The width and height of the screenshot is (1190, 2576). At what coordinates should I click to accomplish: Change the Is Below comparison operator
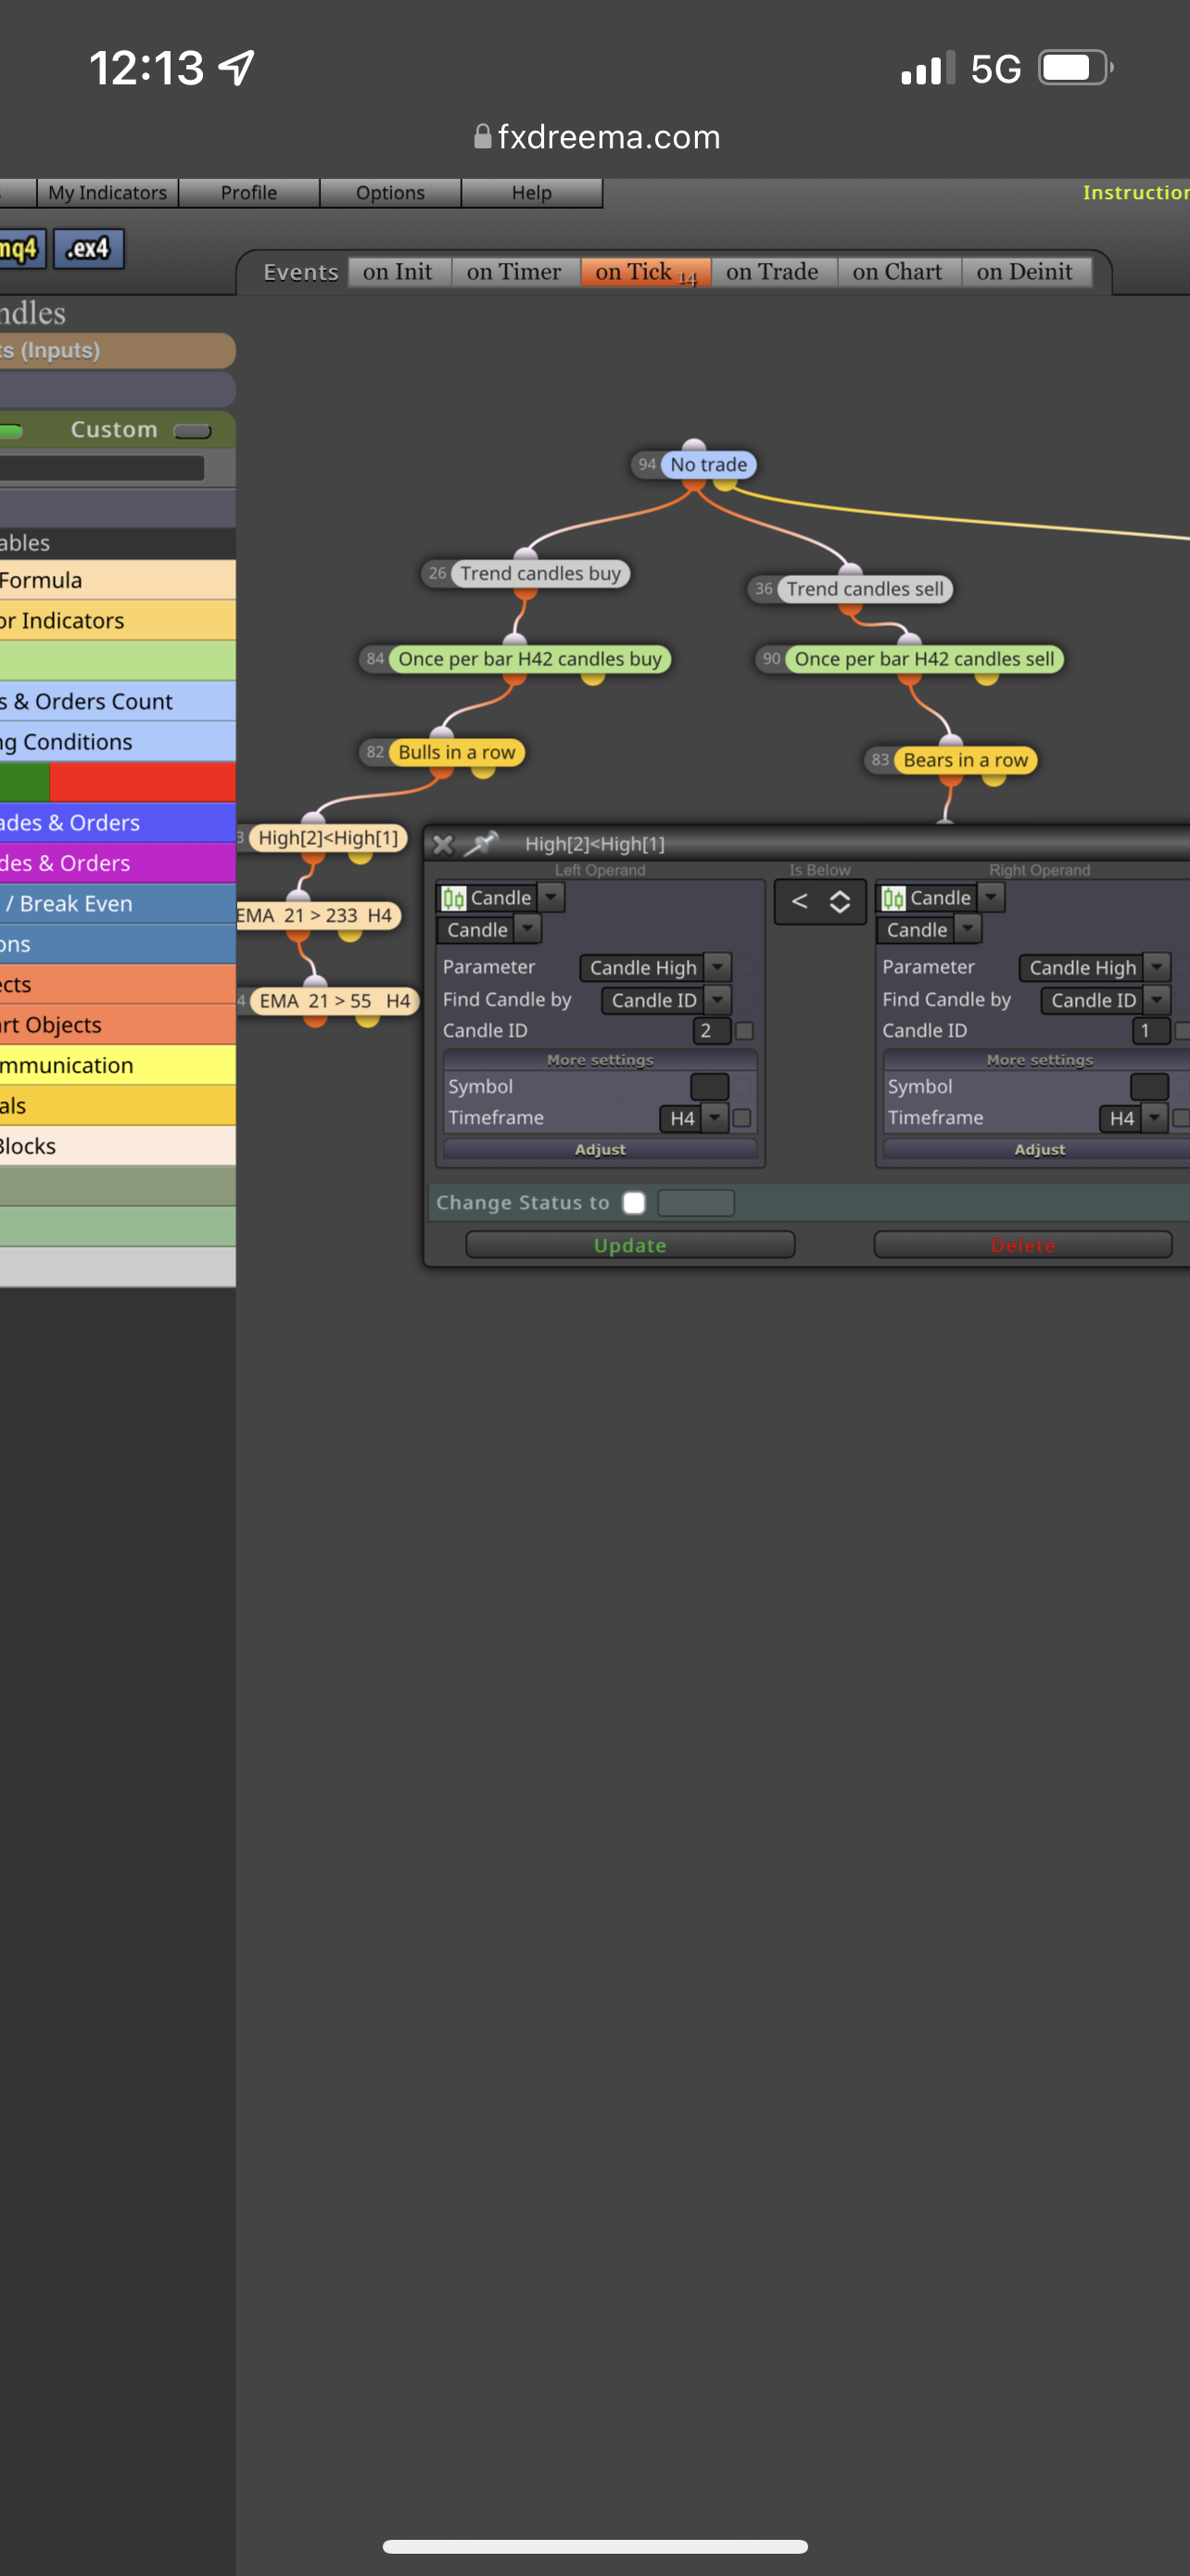[x=820, y=902]
